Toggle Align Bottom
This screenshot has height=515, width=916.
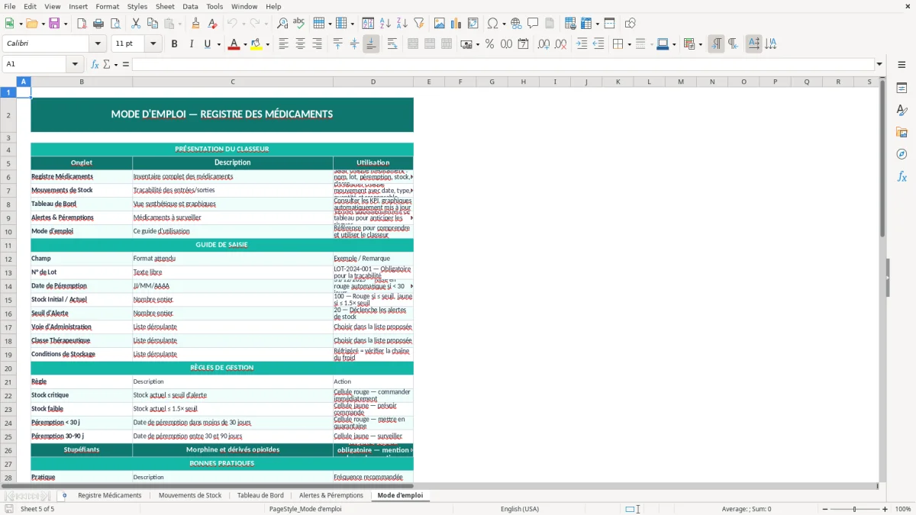click(371, 44)
